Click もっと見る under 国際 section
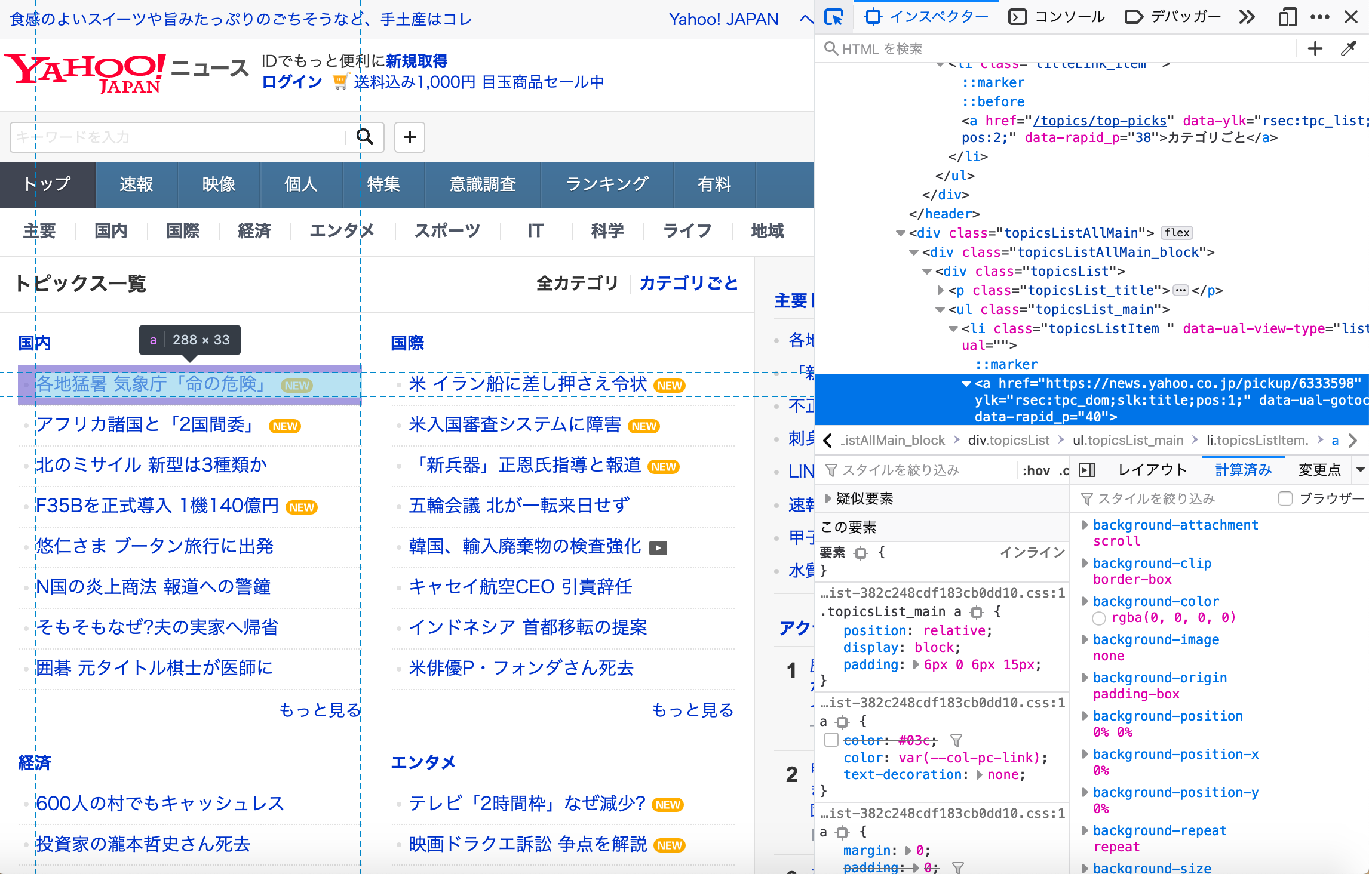The width and height of the screenshot is (1369, 874). pos(693,710)
